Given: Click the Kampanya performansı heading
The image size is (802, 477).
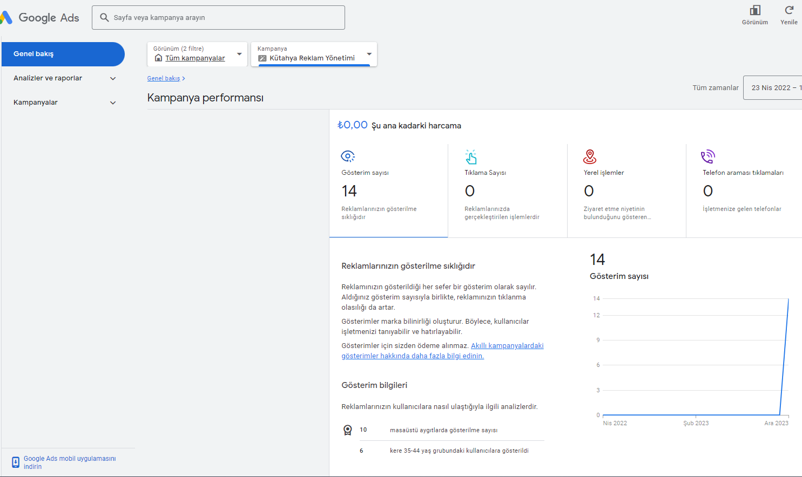Looking at the screenshot, I should [x=205, y=98].
